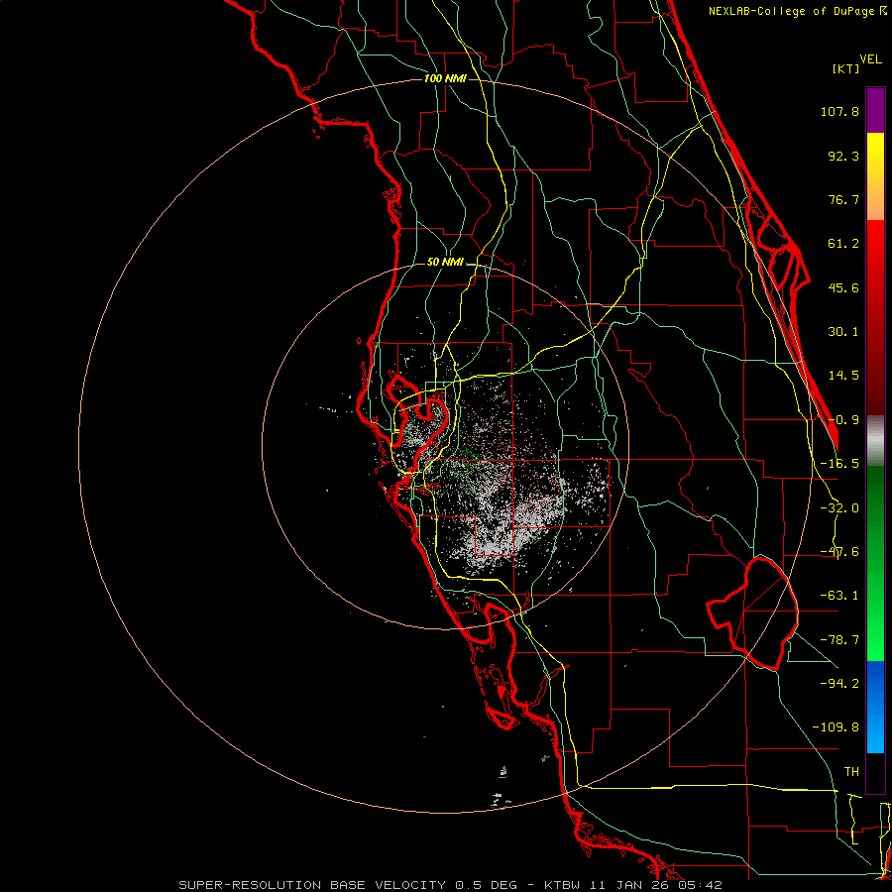Pick the green segment of velocity color bar
This screenshot has height=892, width=892.
(875, 563)
